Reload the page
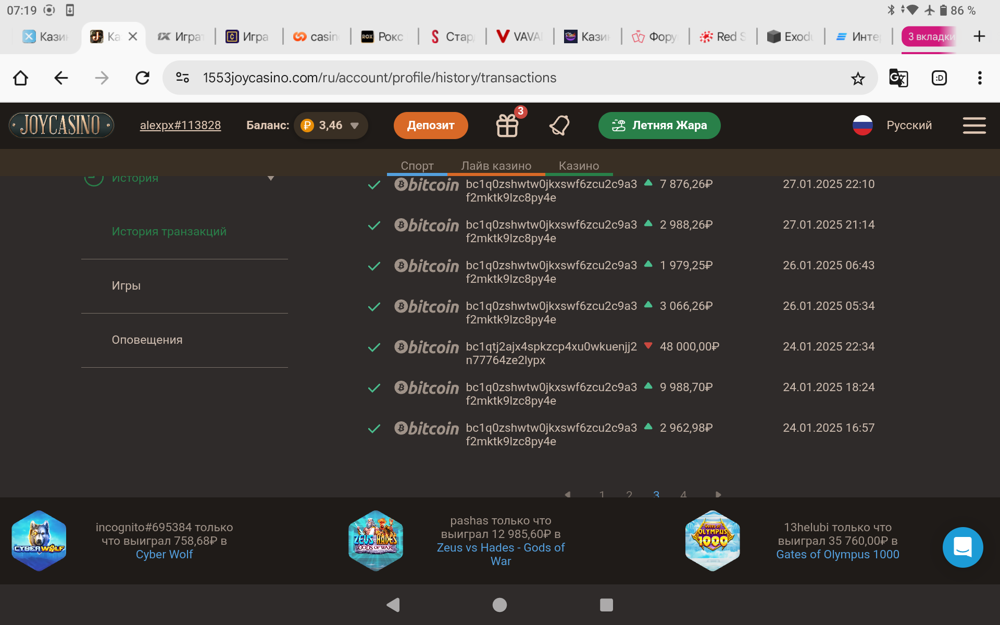Screen dimensions: 1000x625 [142, 78]
